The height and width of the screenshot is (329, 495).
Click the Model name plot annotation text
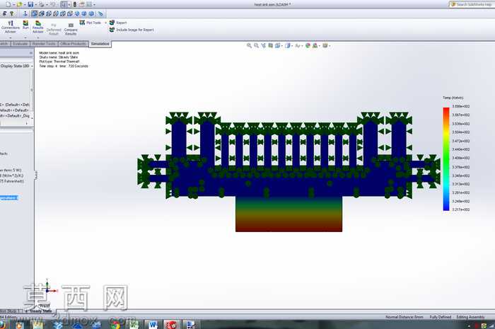click(59, 53)
